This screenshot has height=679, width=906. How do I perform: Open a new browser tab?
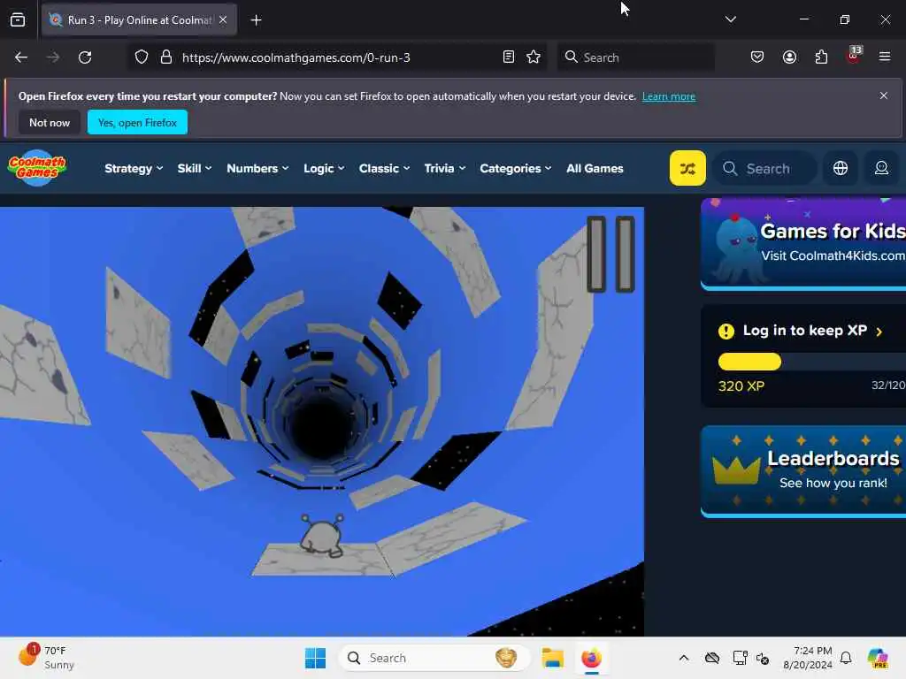(256, 20)
